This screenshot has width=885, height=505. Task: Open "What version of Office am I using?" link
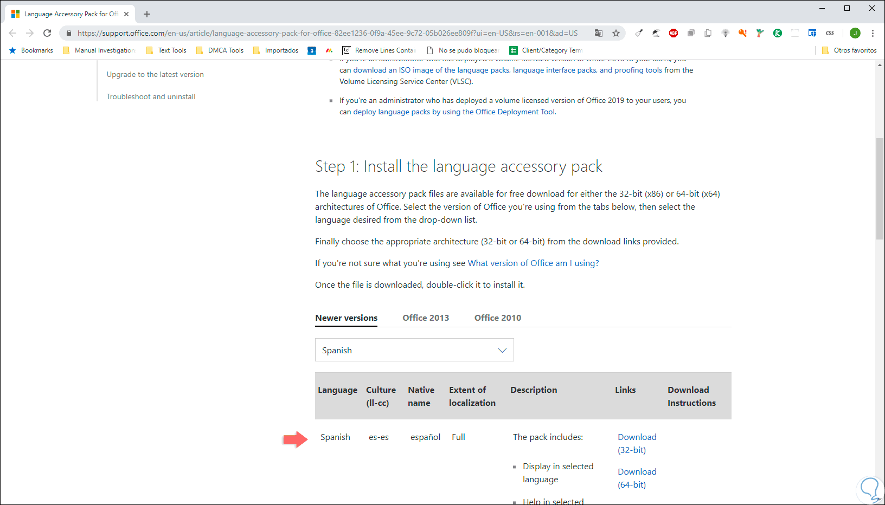[533, 263]
